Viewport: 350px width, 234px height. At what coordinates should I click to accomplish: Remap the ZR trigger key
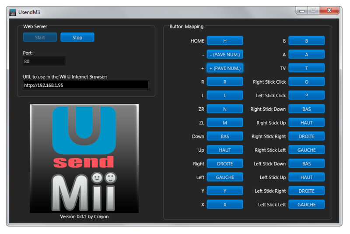point(224,109)
